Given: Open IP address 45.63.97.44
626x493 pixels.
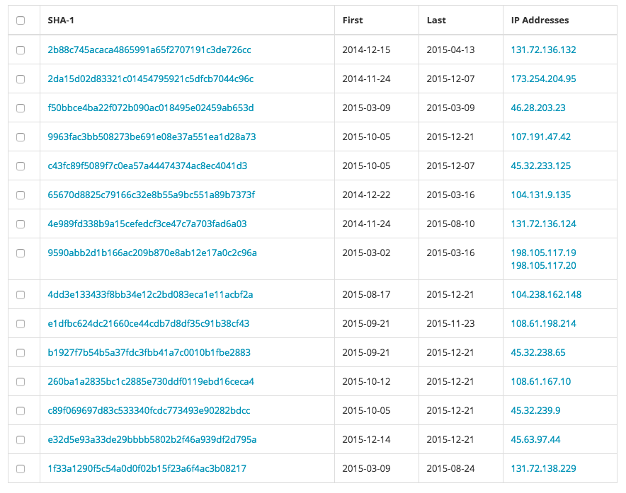Looking at the screenshot, I should [535, 439].
